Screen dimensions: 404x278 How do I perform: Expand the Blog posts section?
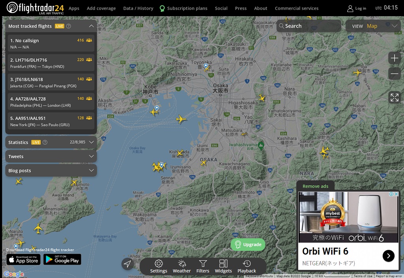point(91,170)
